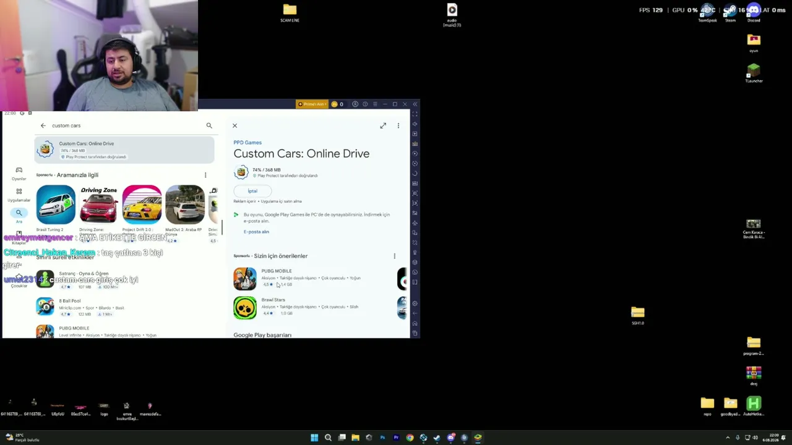Open the Cem Karaca desktop file
This screenshot has width=792, height=445.
click(754, 229)
